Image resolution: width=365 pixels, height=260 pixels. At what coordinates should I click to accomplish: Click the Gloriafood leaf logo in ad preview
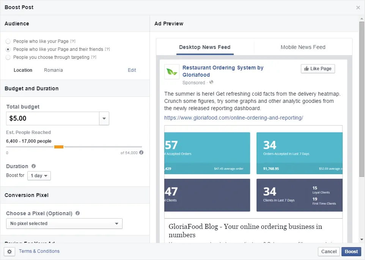point(172,72)
